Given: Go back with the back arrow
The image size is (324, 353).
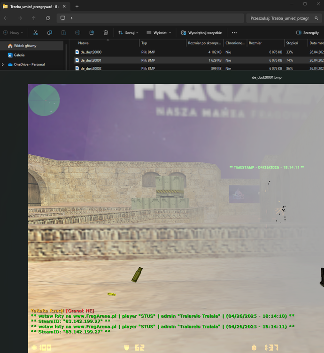Looking at the screenshot, I should (6, 18).
